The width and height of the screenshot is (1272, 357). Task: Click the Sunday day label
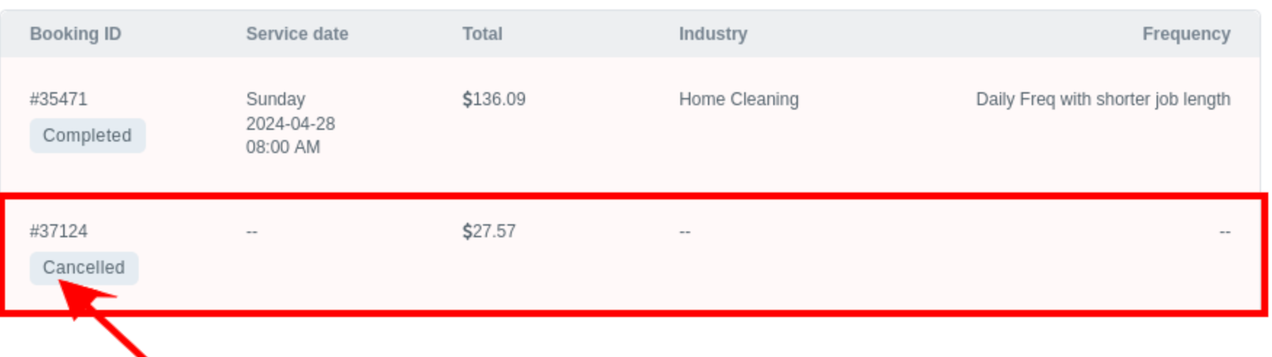[275, 99]
